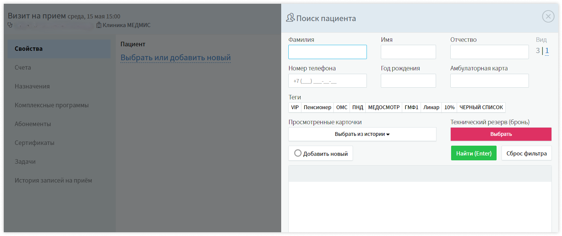Open the Задачи sidebar tab
Viewport: 562px width, 236px height.
[59, 161]
